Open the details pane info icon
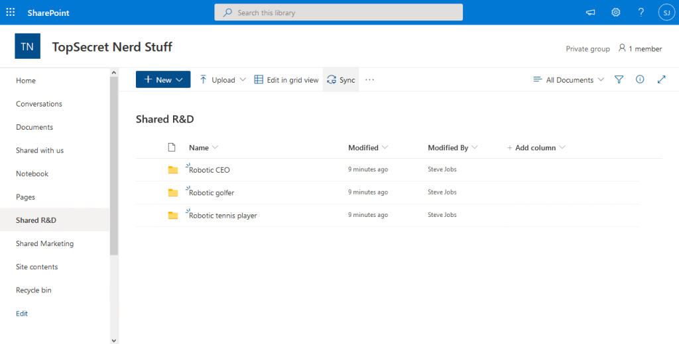The image size is (679, 344). pyautogui.click(x=640, y=79)
